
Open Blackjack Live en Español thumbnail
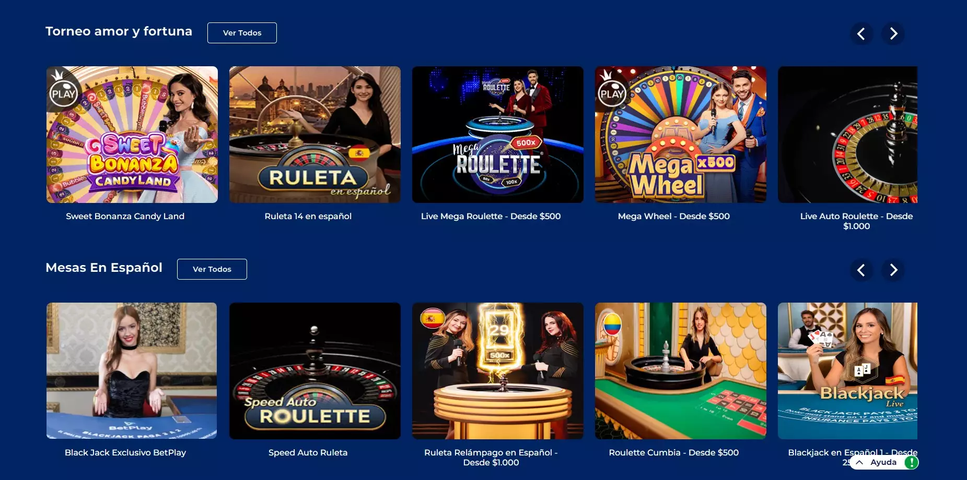click(x=847, y=371)
